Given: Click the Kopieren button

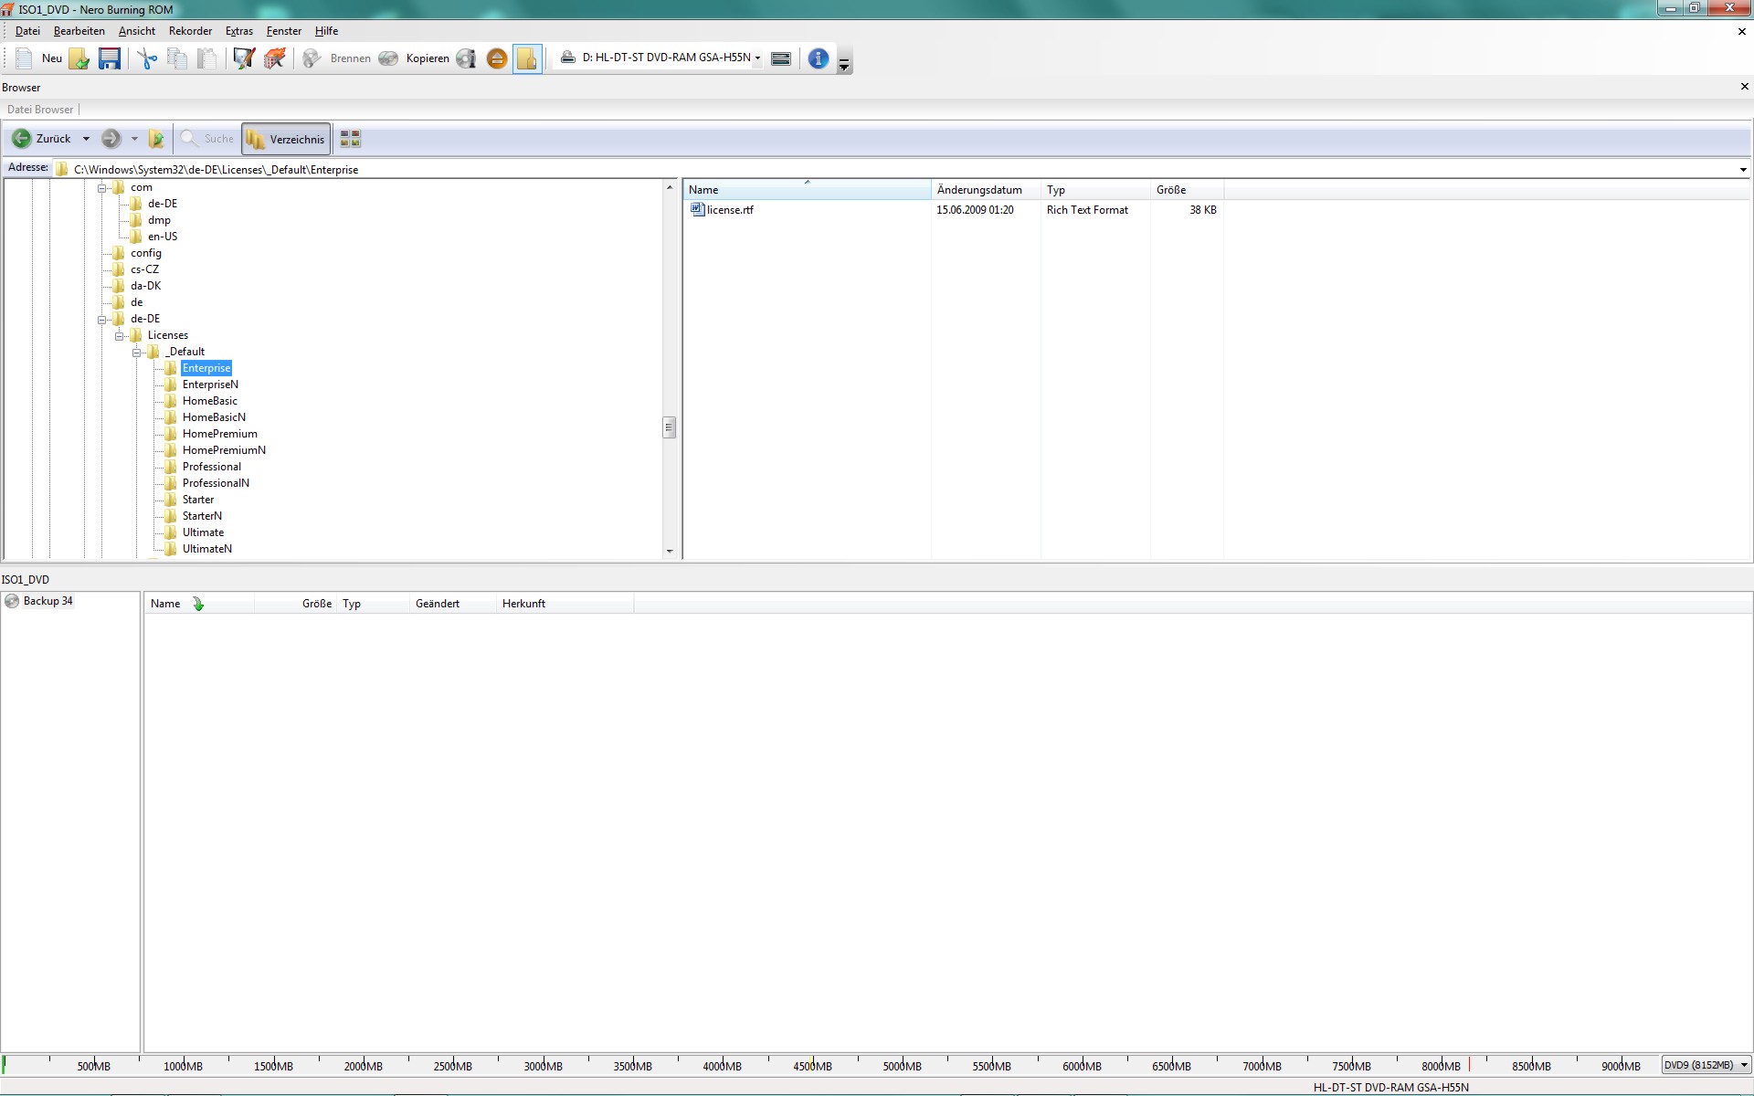Looking at the screenshot, I should 427,58.
